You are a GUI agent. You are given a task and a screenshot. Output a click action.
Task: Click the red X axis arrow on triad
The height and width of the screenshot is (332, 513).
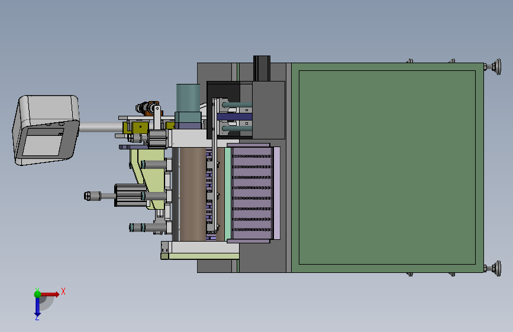tap(50, 294)
